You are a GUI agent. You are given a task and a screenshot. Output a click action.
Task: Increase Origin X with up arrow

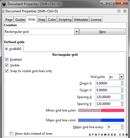tap(122, 82)
